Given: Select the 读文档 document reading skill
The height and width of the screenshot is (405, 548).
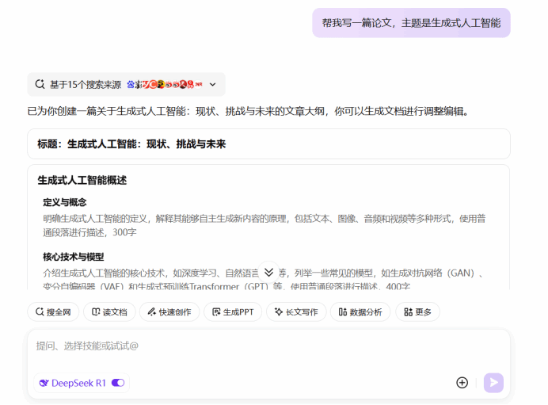Looking at the screenshot, I should coord(109,312).
